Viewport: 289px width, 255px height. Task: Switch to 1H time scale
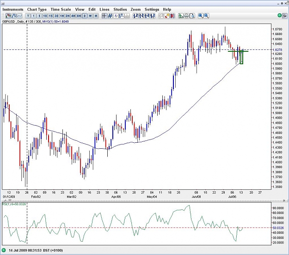[x=62, y=16]
